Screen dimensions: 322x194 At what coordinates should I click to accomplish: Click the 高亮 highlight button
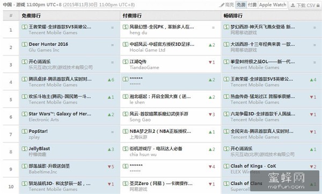pyautogui.click(x=226, y=5)
